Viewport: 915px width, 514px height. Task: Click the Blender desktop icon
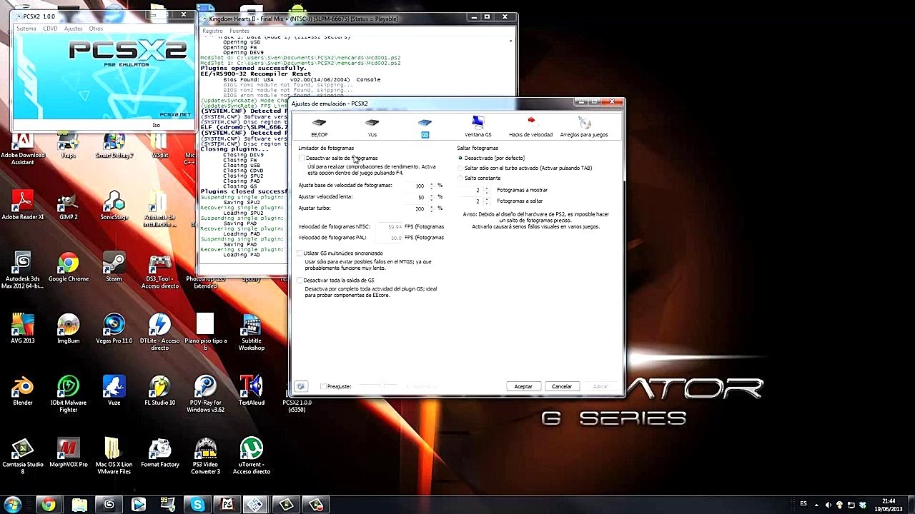(23, 390)
